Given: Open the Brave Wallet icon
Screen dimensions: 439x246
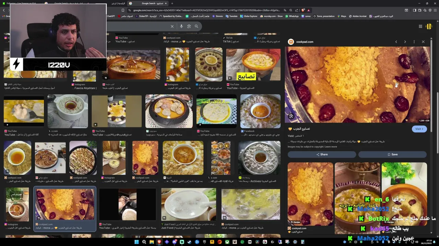Looking at the screenshot, I should [419, 10].
